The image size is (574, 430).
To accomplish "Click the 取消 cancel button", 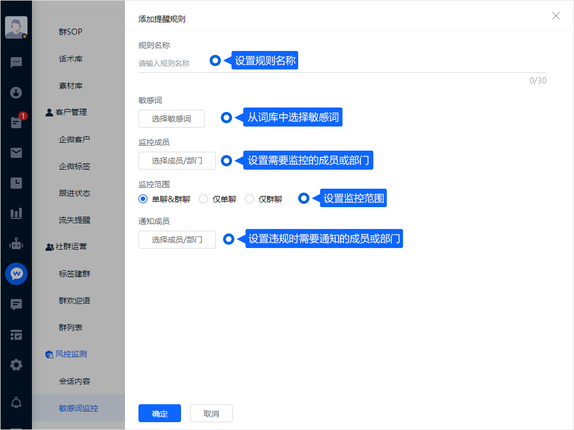I will [x=211, y=414].
